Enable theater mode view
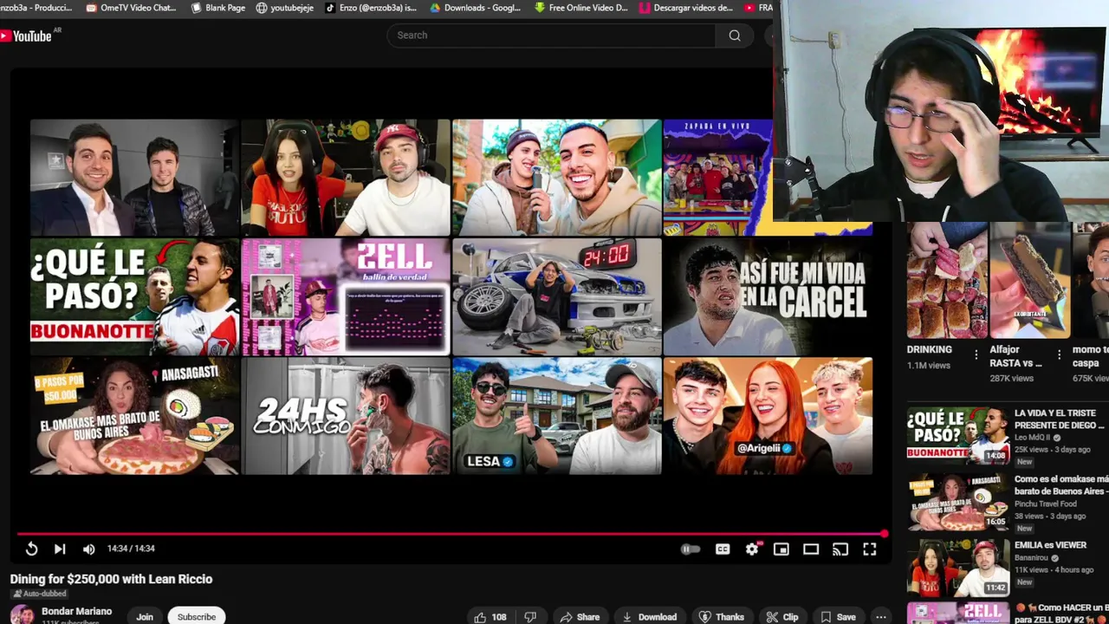 (811, 549)
